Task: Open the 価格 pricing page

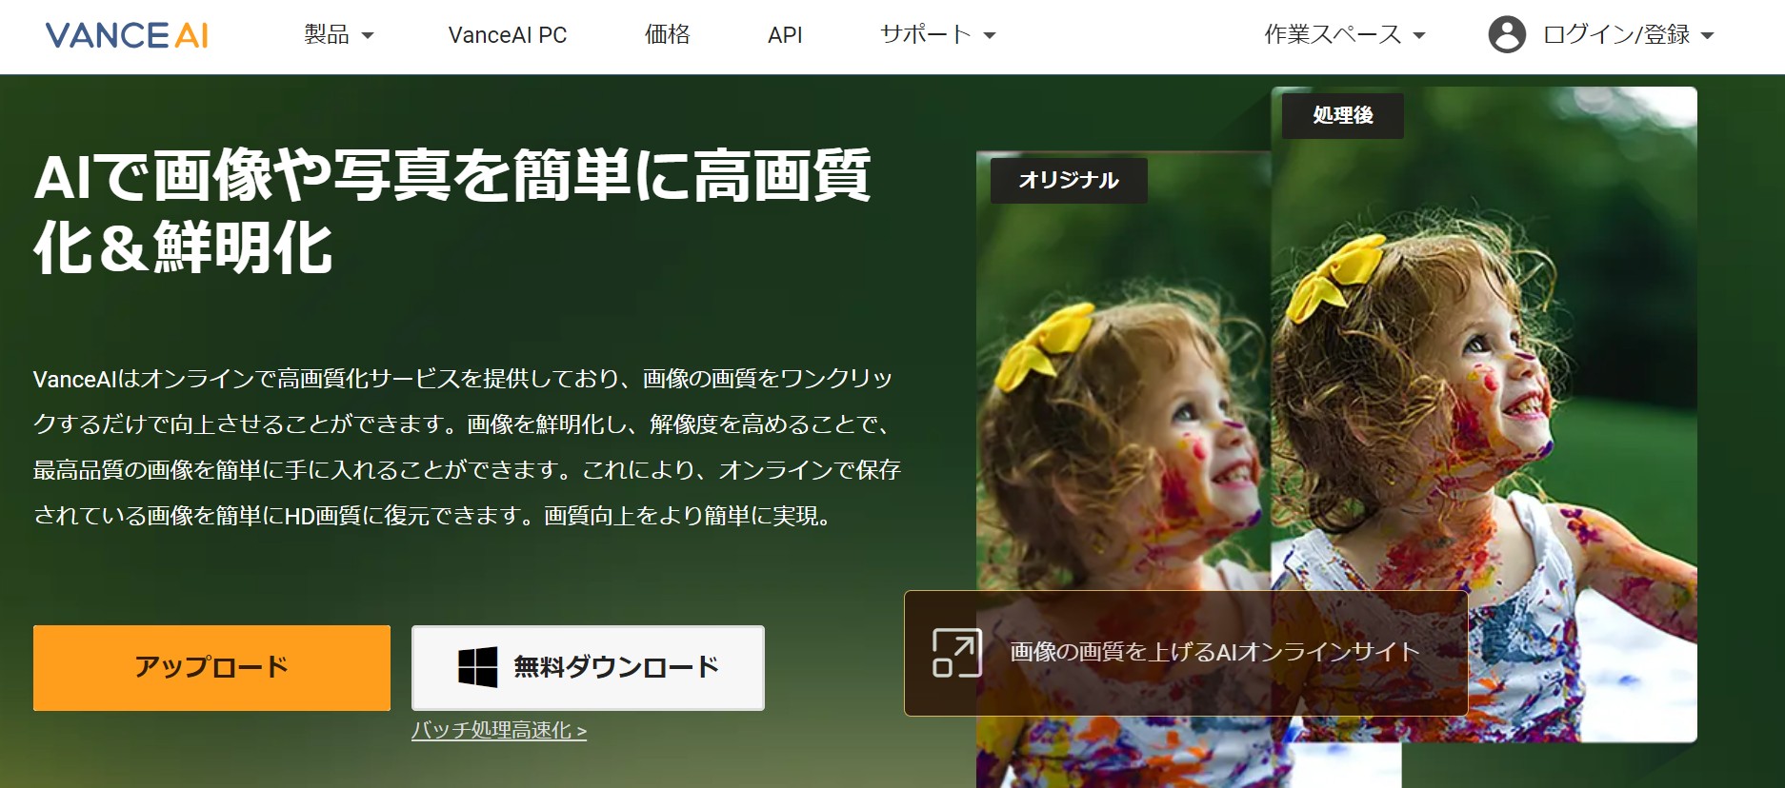Action: point(667,35)
